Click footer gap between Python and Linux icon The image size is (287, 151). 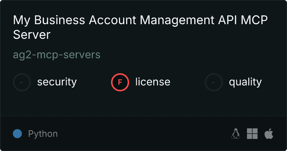tap(143, 134)
